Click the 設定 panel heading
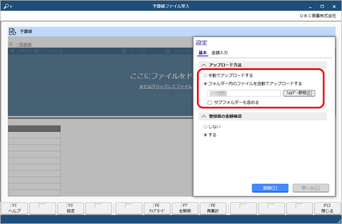The width and height of the screenshot is (342, 224). pyautogui.click(x=202, y=43)
